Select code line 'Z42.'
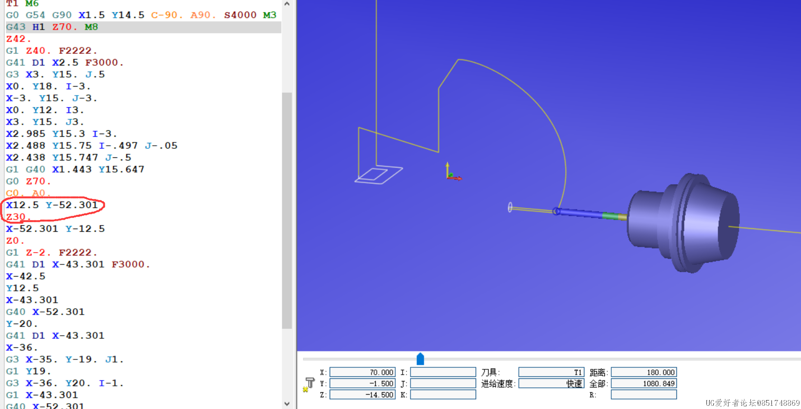 (18, 39)
